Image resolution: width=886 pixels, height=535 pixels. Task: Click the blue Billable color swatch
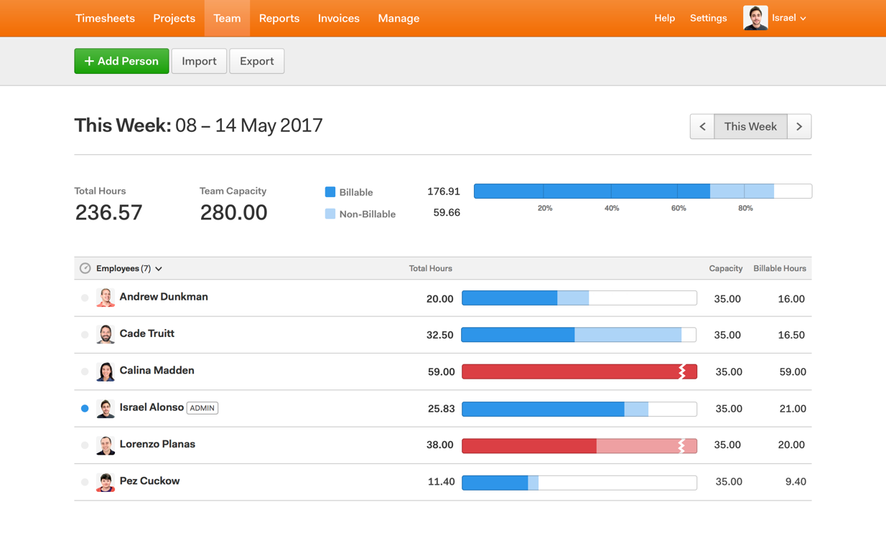click(332, 191)
